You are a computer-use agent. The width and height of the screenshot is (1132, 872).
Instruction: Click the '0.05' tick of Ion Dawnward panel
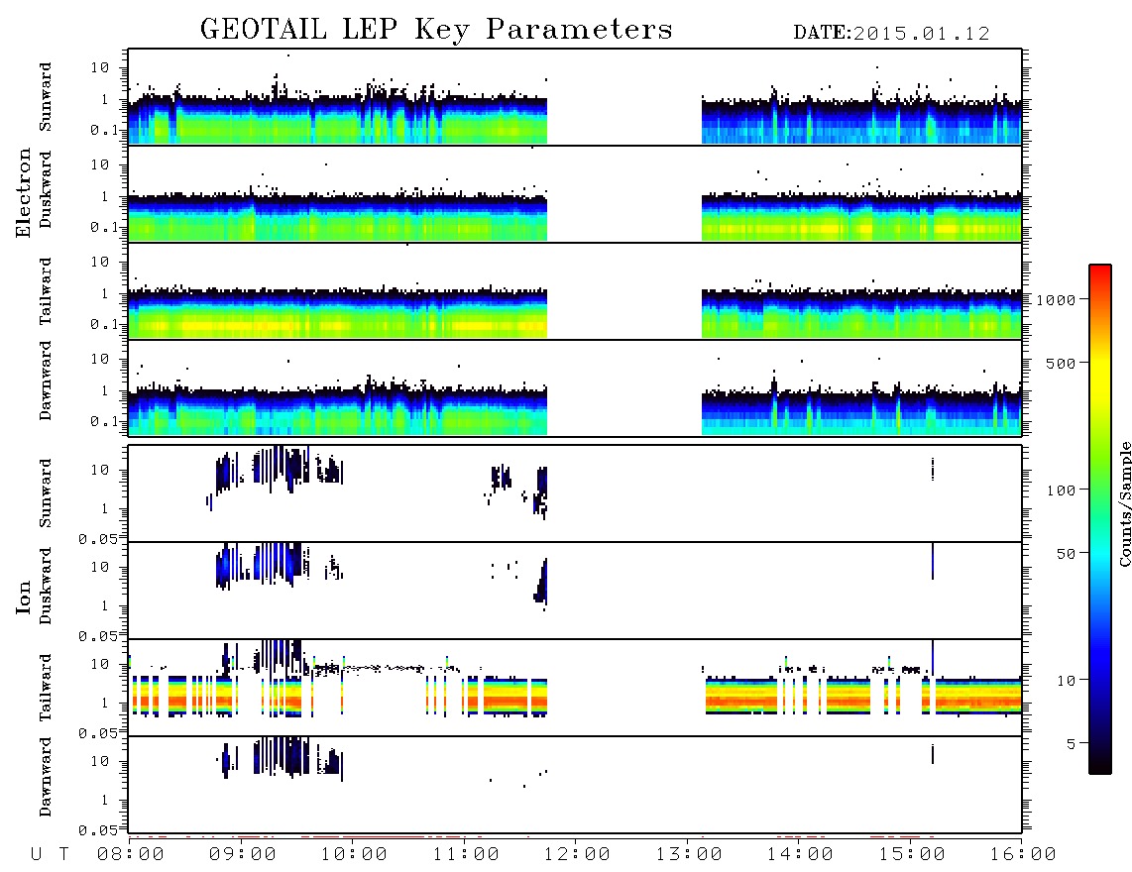coord(98,830)
